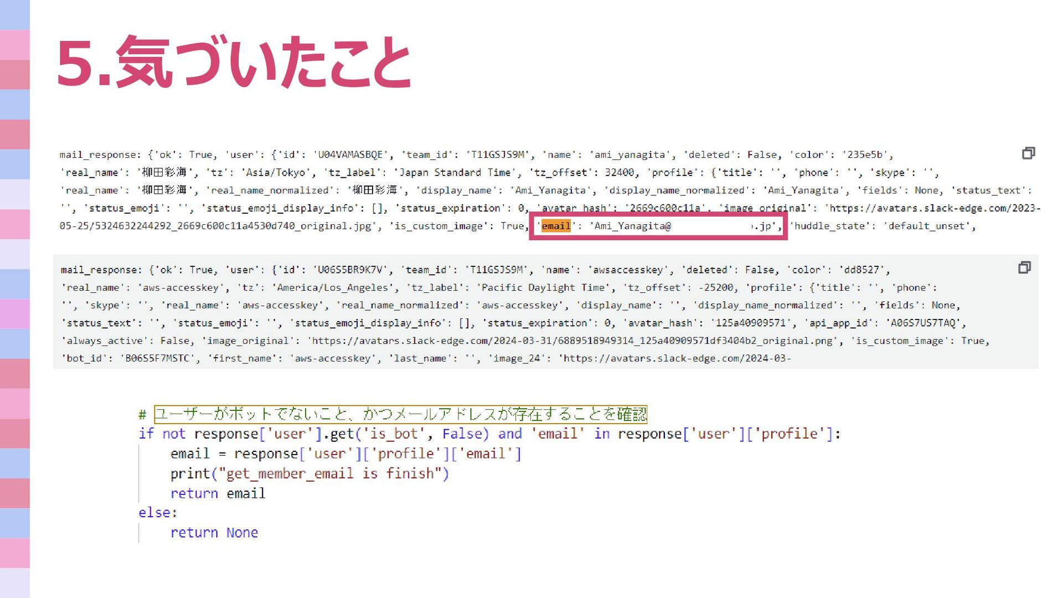
Task: Click 'is_bot' string in the if statement
Action: [394, 434]
